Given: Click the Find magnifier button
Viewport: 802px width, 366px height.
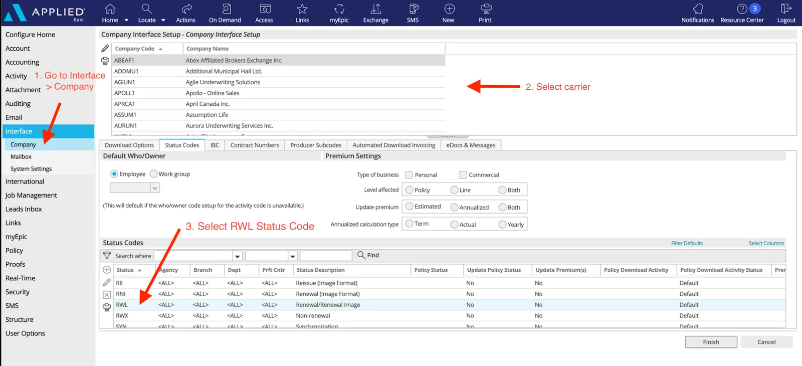Looking at the screenshot, I should (368, 255).
